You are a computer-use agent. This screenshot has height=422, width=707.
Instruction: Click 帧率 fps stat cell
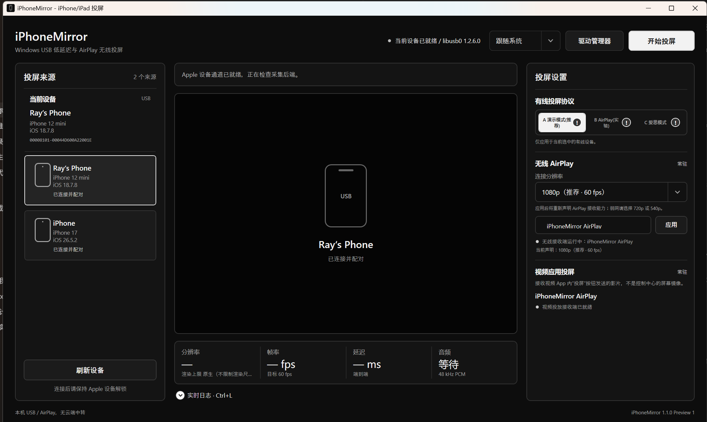[303, 363]
